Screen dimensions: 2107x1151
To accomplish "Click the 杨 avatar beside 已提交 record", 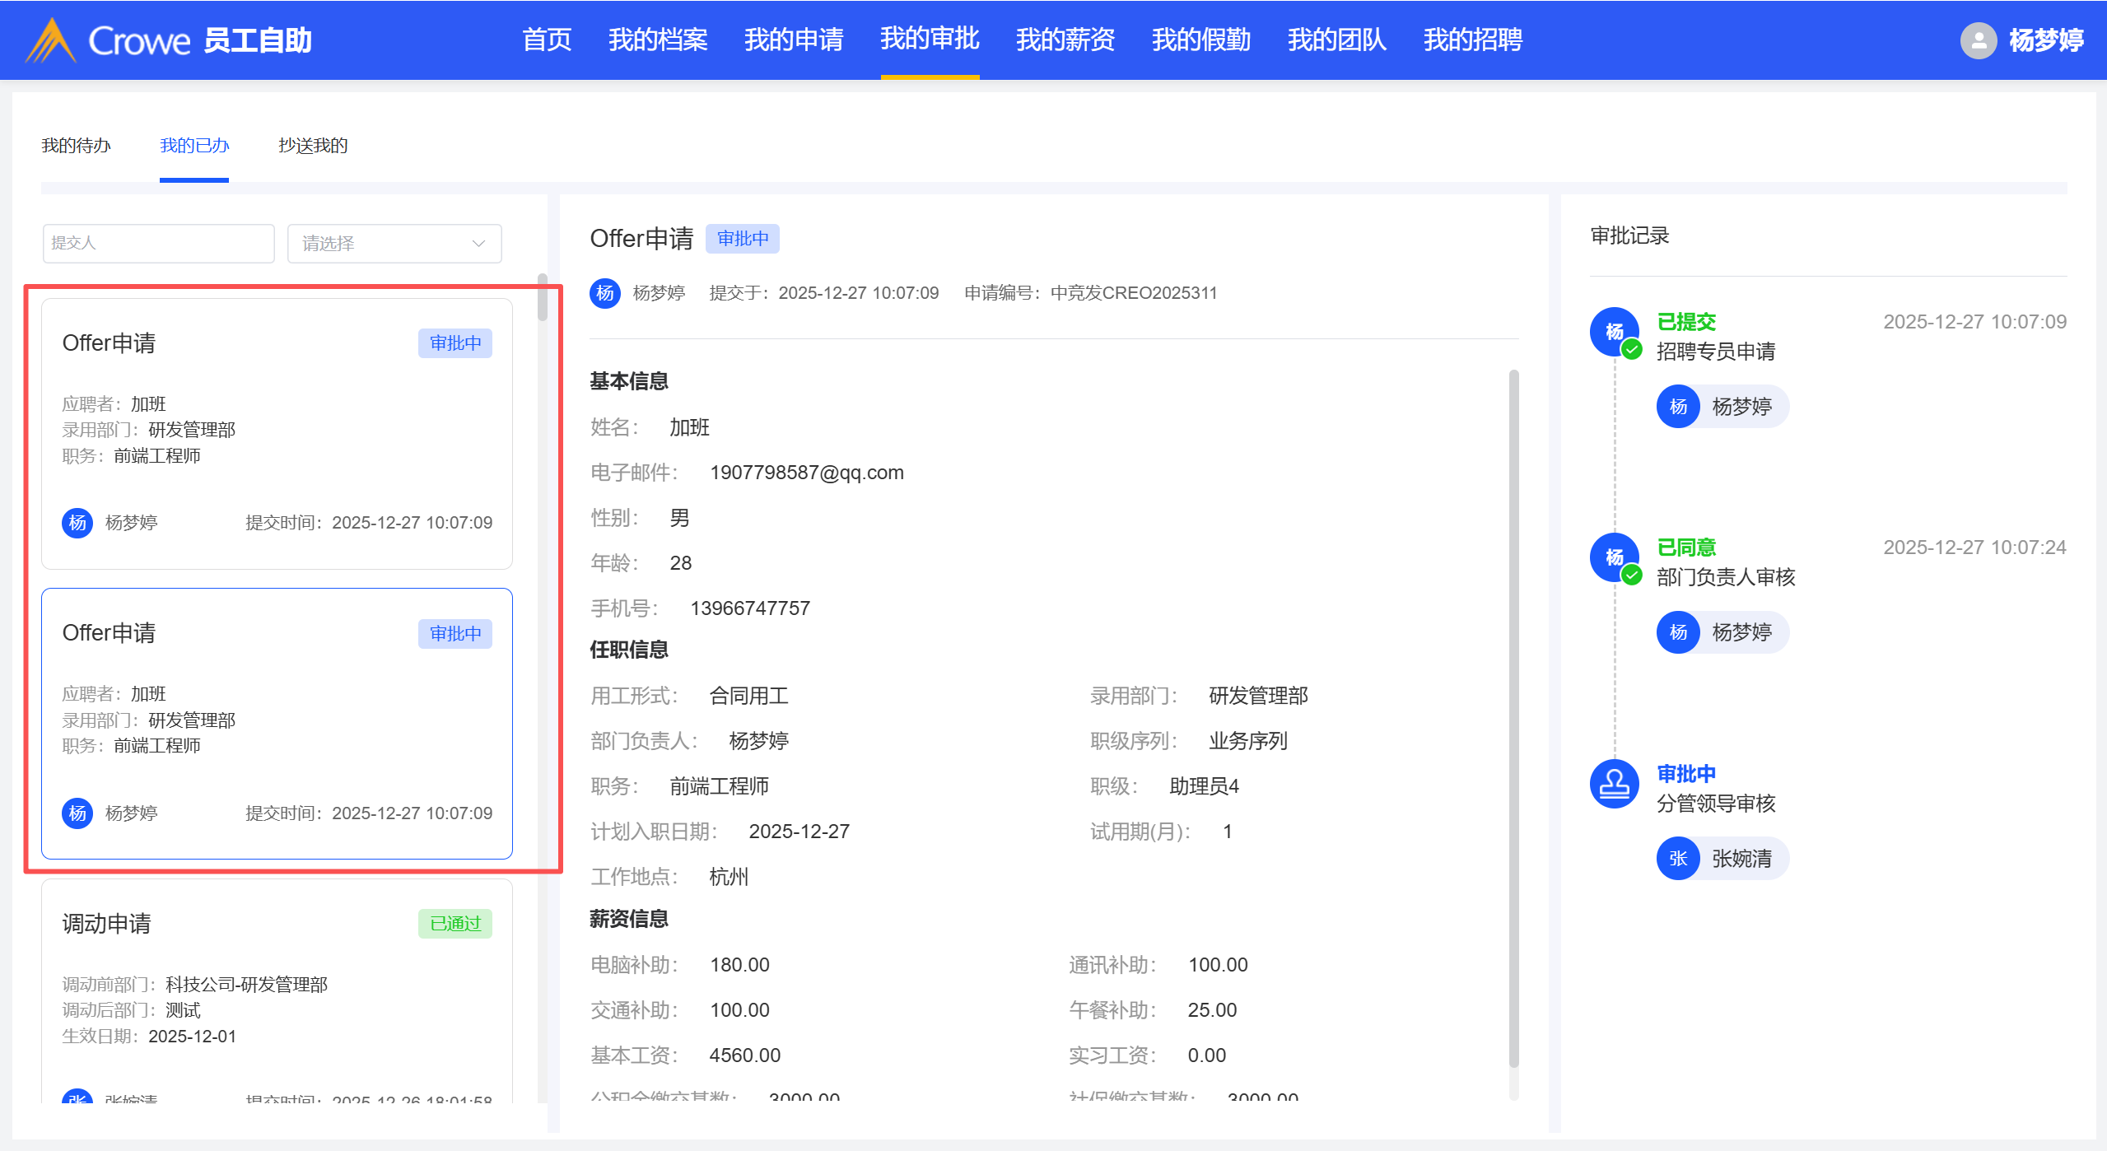I will (1614, 331).
